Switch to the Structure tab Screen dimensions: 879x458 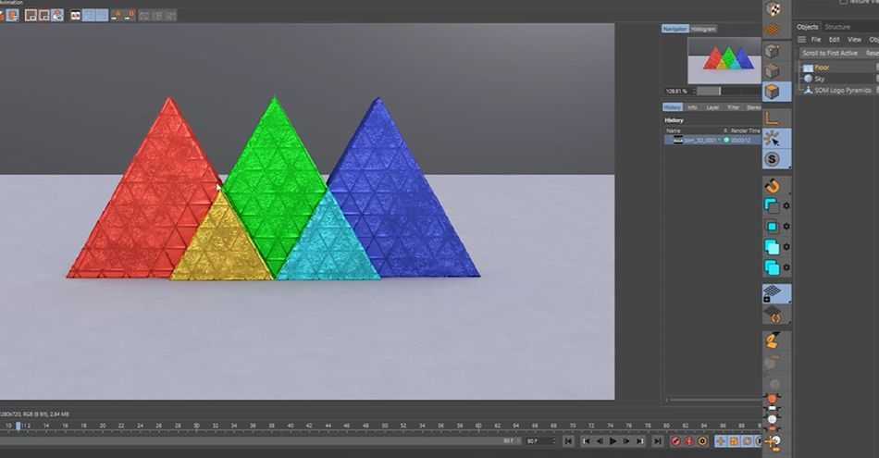click(837, 27)
